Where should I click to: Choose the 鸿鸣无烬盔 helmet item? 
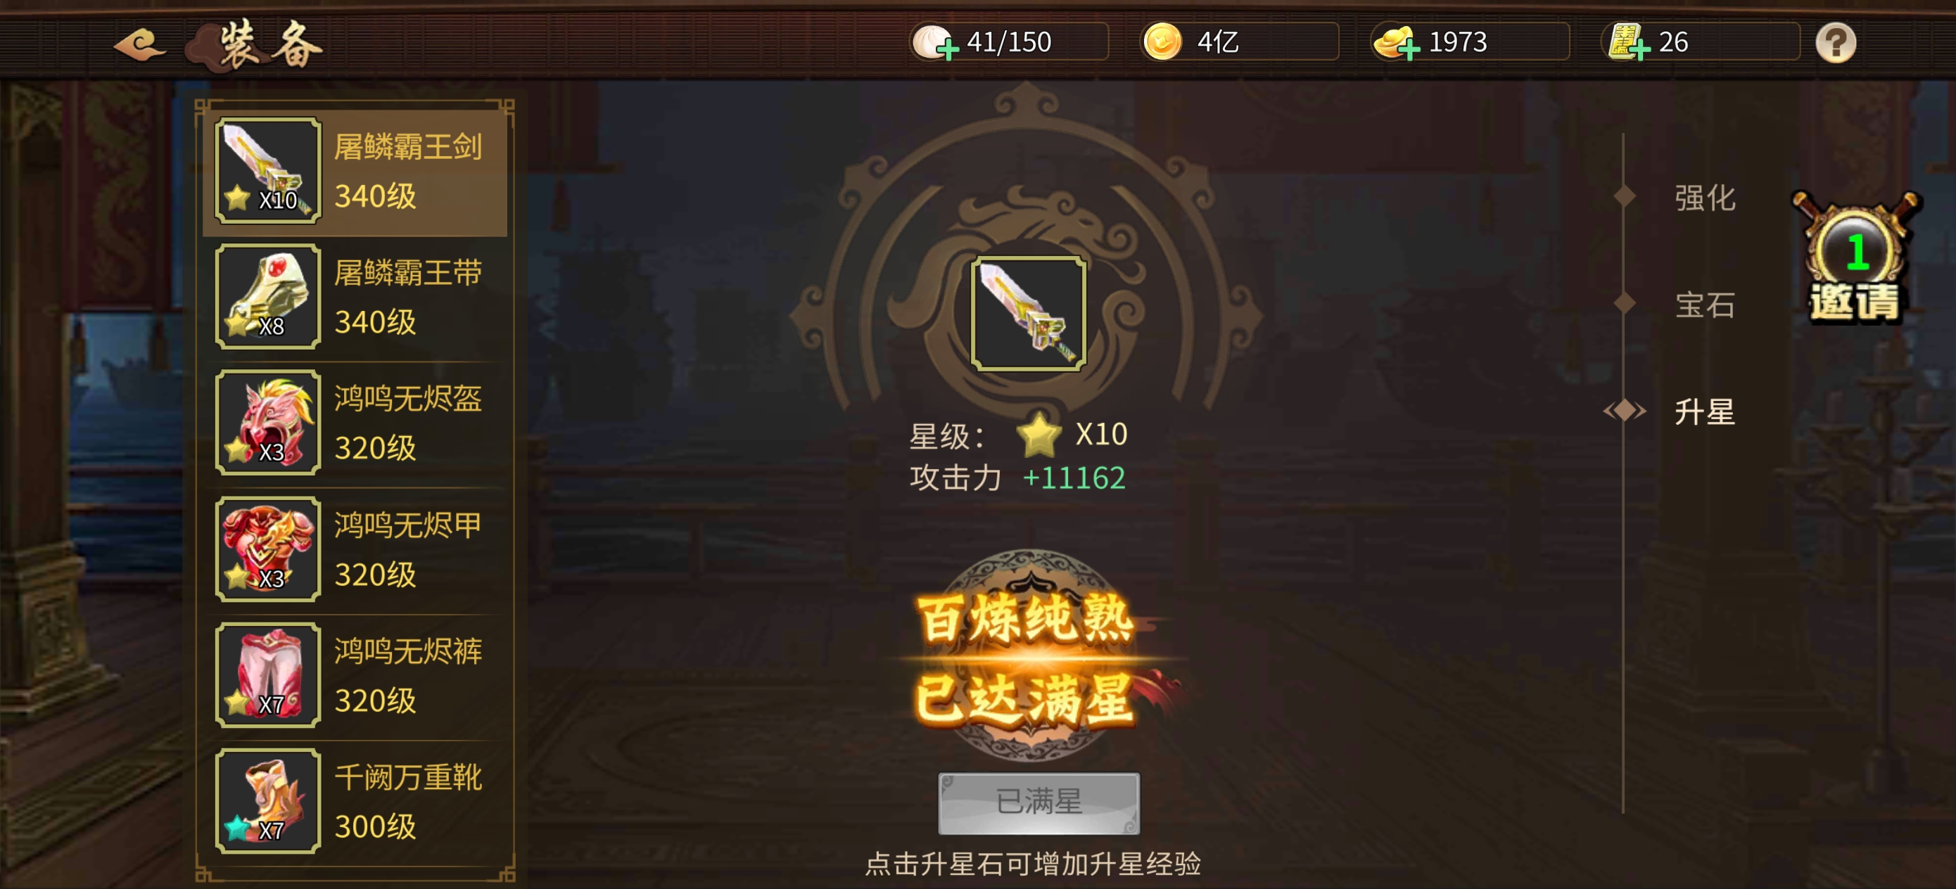click(355, 423)
